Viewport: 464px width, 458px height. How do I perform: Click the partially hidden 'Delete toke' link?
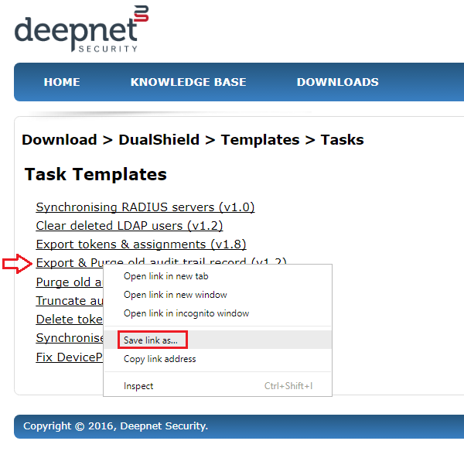[x=69, y=320]
